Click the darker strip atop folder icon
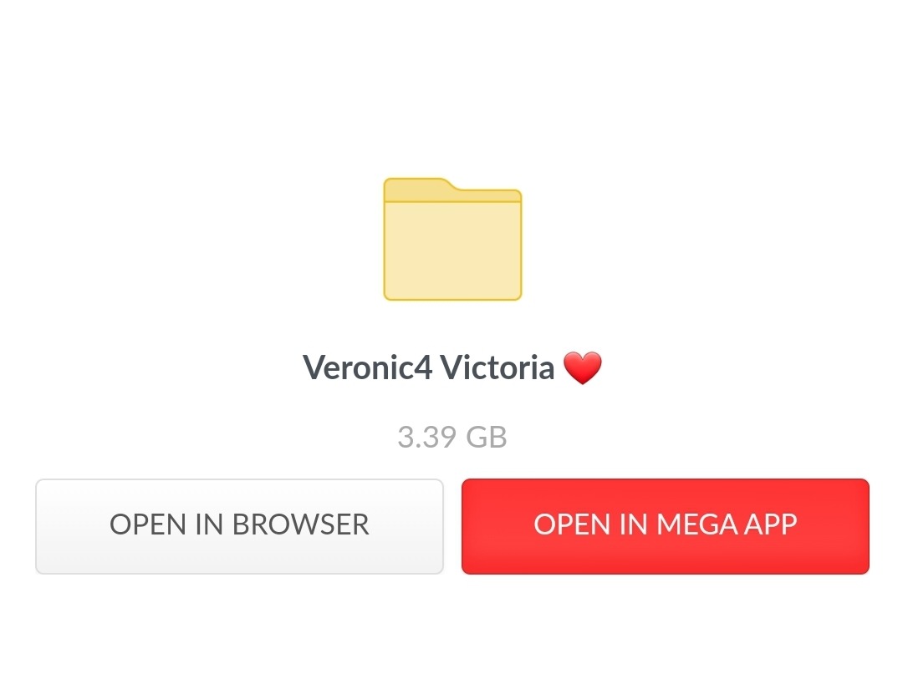 coord(452,195)
